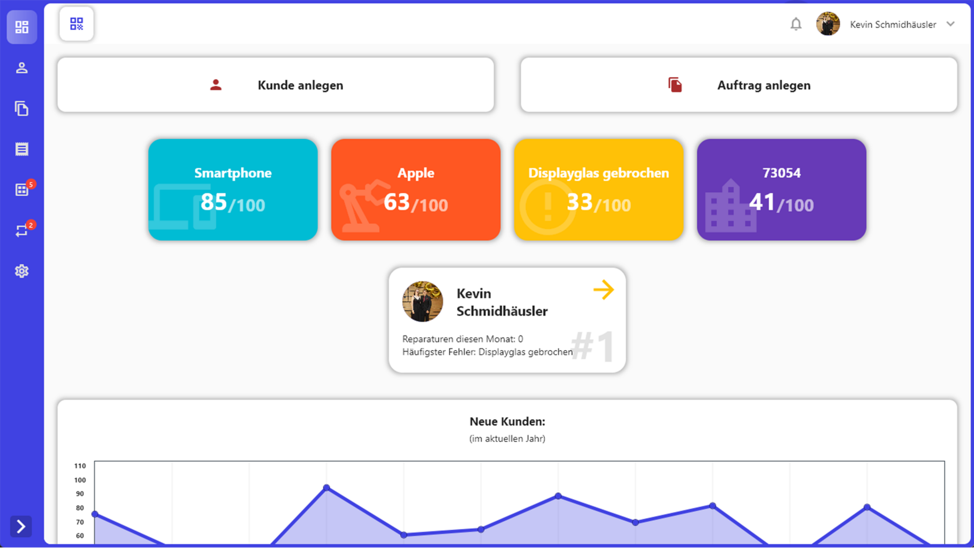The width and height of the screenshot is (974, 548).
Task: Open the settings gear in sidebar
Action: pyautogui.click(x=22, y=271)
